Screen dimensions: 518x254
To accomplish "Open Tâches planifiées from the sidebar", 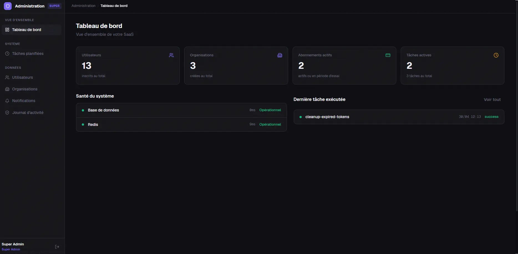I will pos(27,54).
